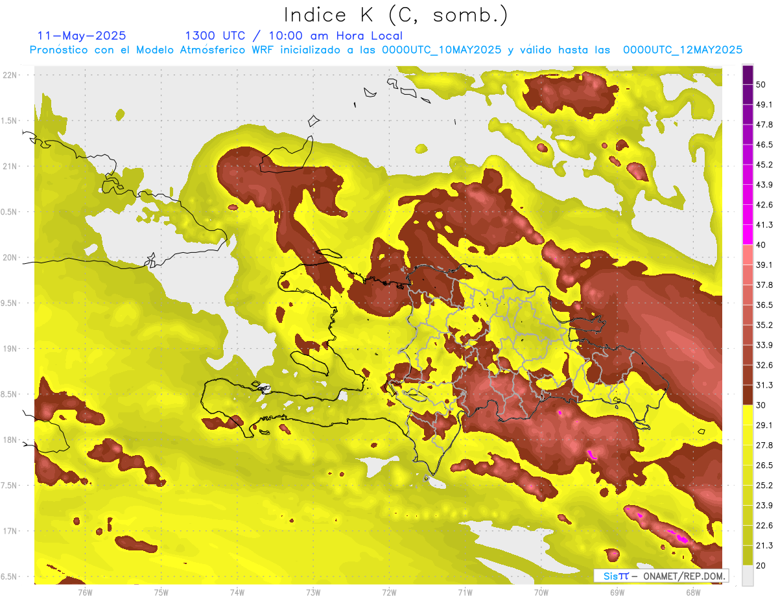Click the "50" value on the color scale

pyautogui.click(x=762, y=84)
